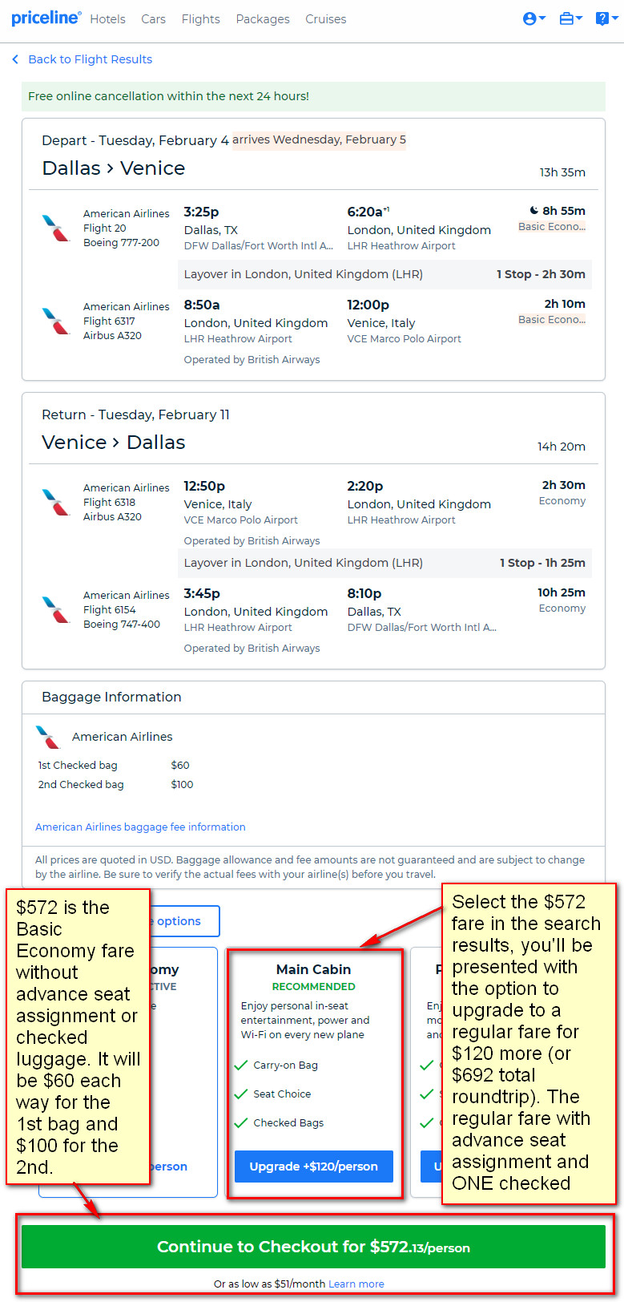Screen dimensions: 624x1302
Task: Click the back arrow chevron icon
Action: click(15, 59)
